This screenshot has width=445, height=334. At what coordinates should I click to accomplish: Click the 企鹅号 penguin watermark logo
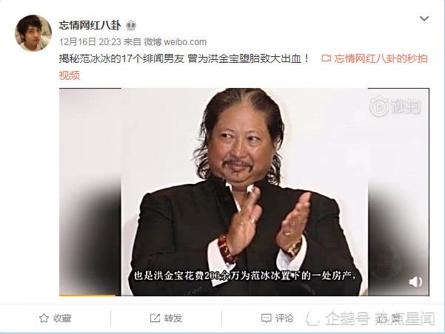click(x=313, y=318)
